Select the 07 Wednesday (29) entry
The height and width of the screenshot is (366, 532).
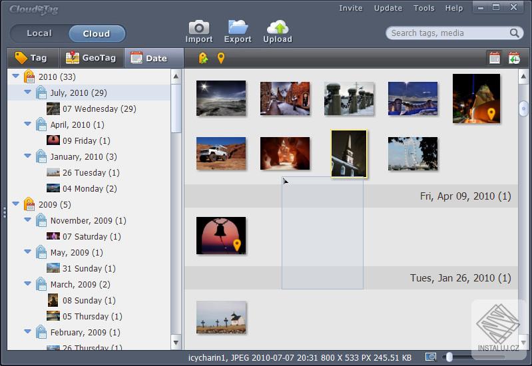point(99,109)
